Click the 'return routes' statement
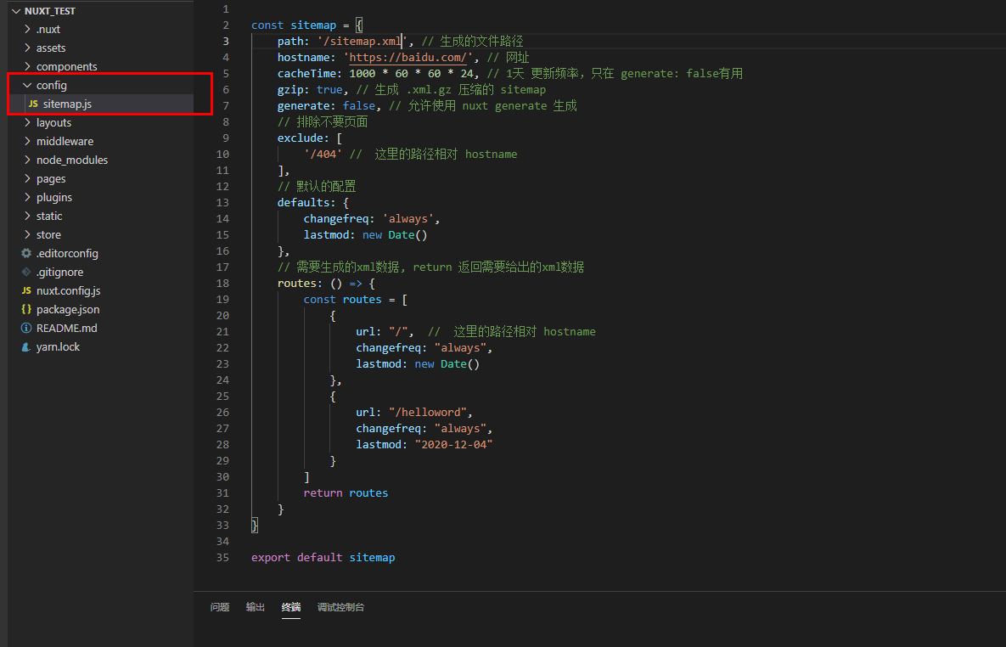This screenshot has height=647, width=1006. 346,493
